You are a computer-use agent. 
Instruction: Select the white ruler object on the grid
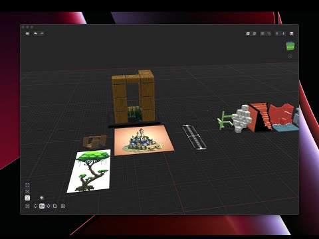pos(194,137)
